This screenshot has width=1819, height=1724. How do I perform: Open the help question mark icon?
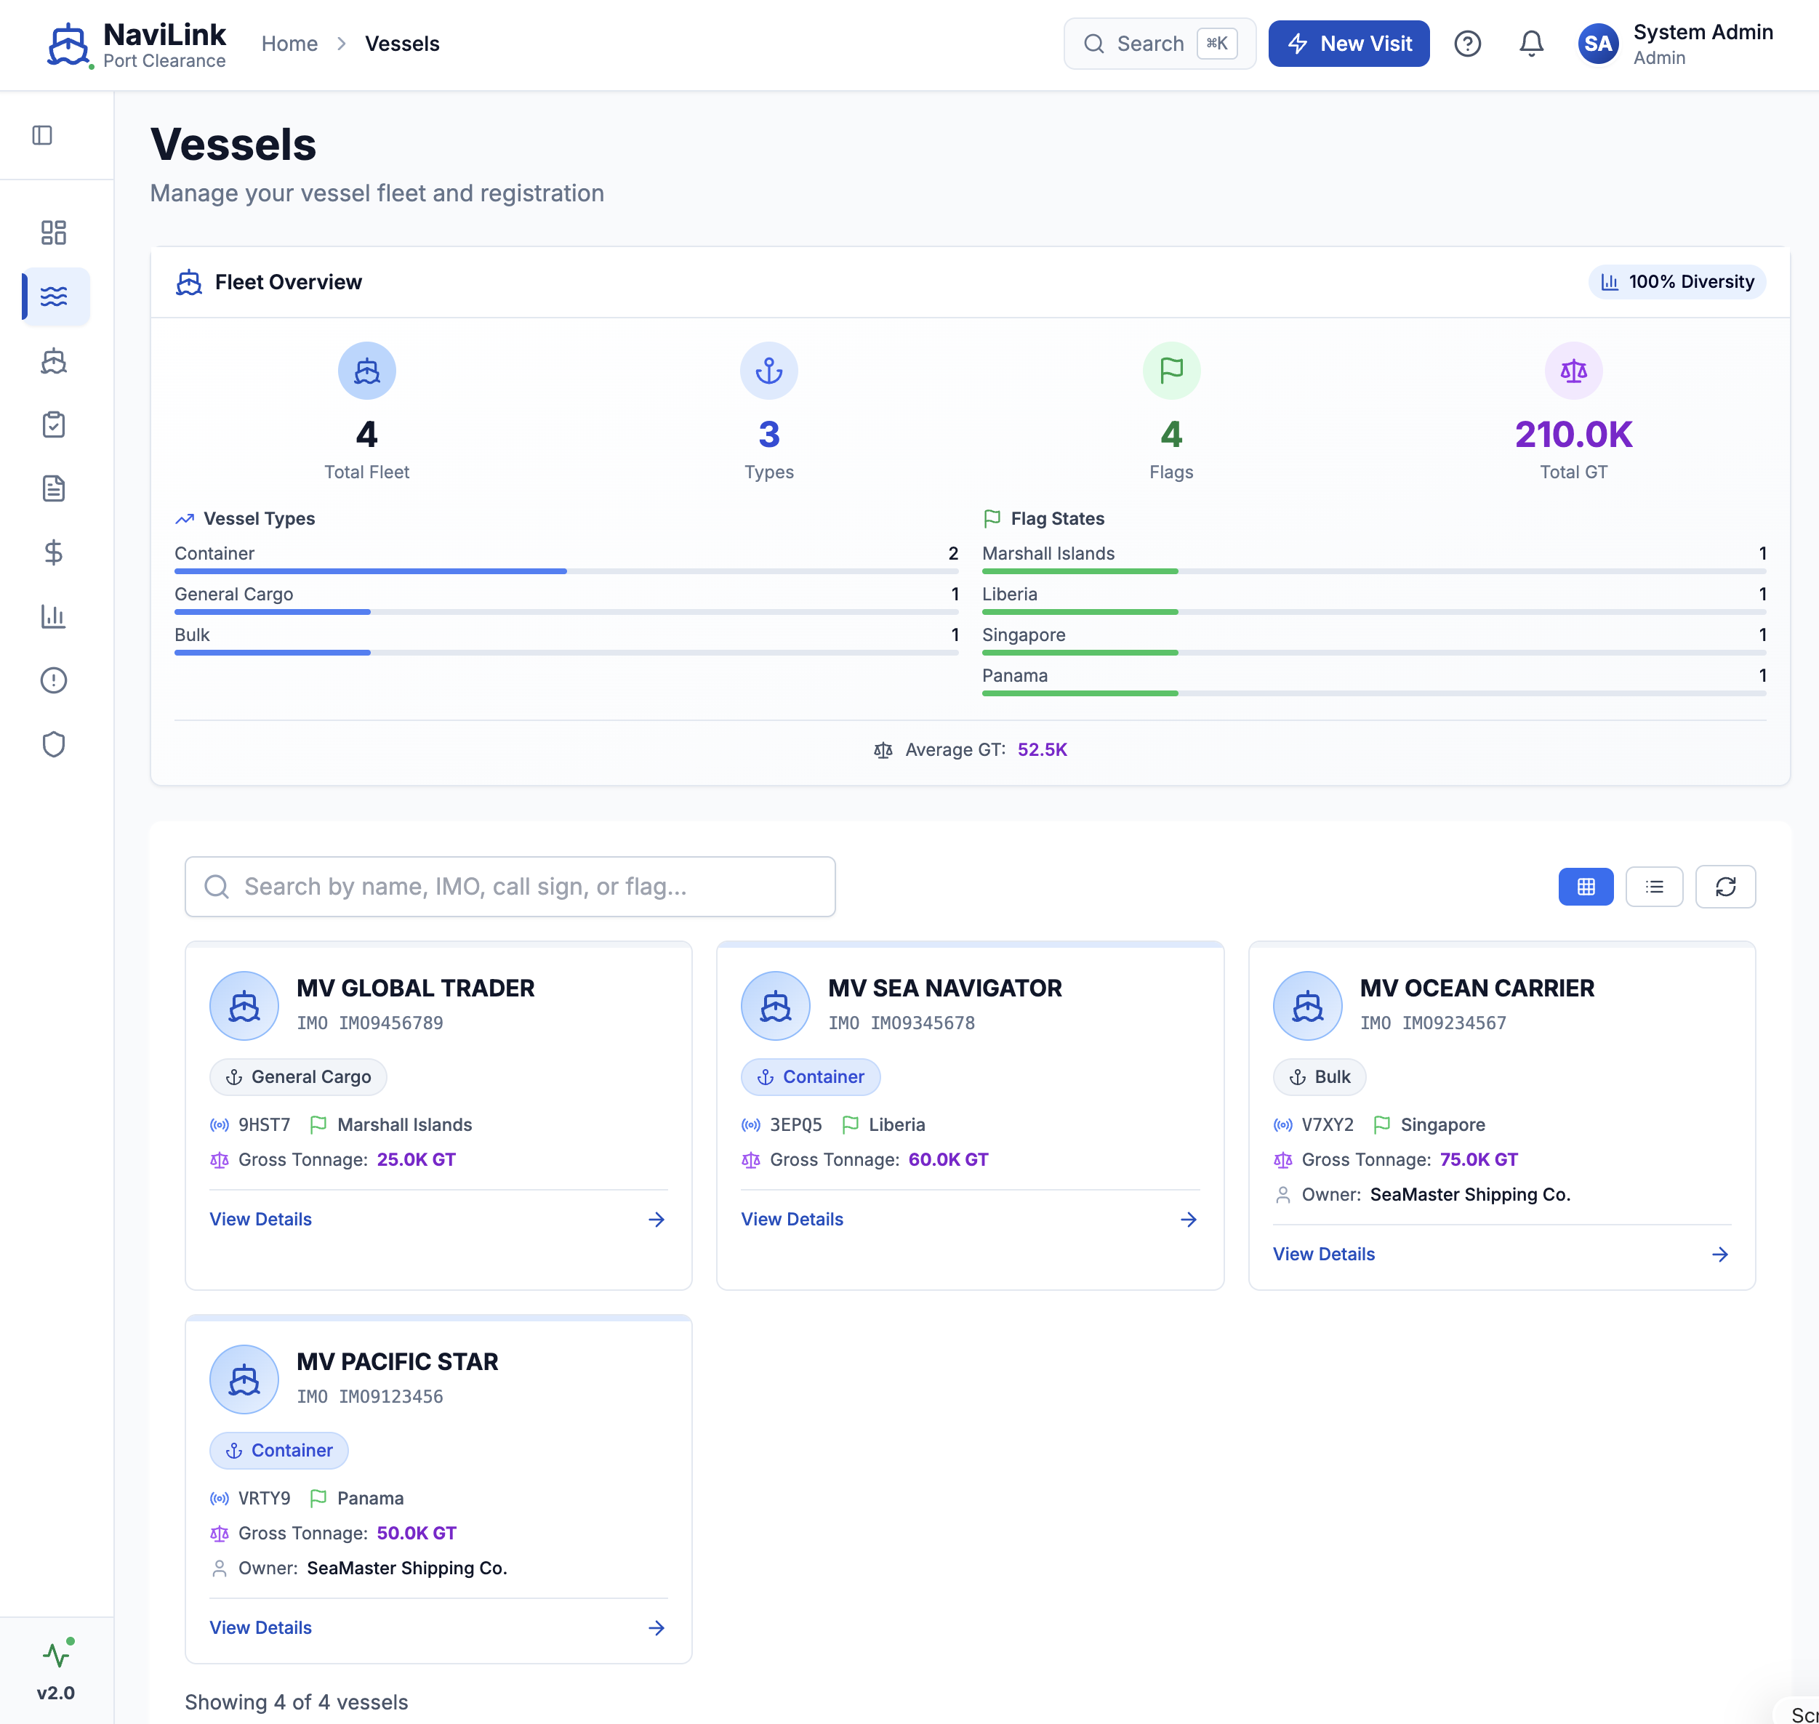pos(1468,43)
